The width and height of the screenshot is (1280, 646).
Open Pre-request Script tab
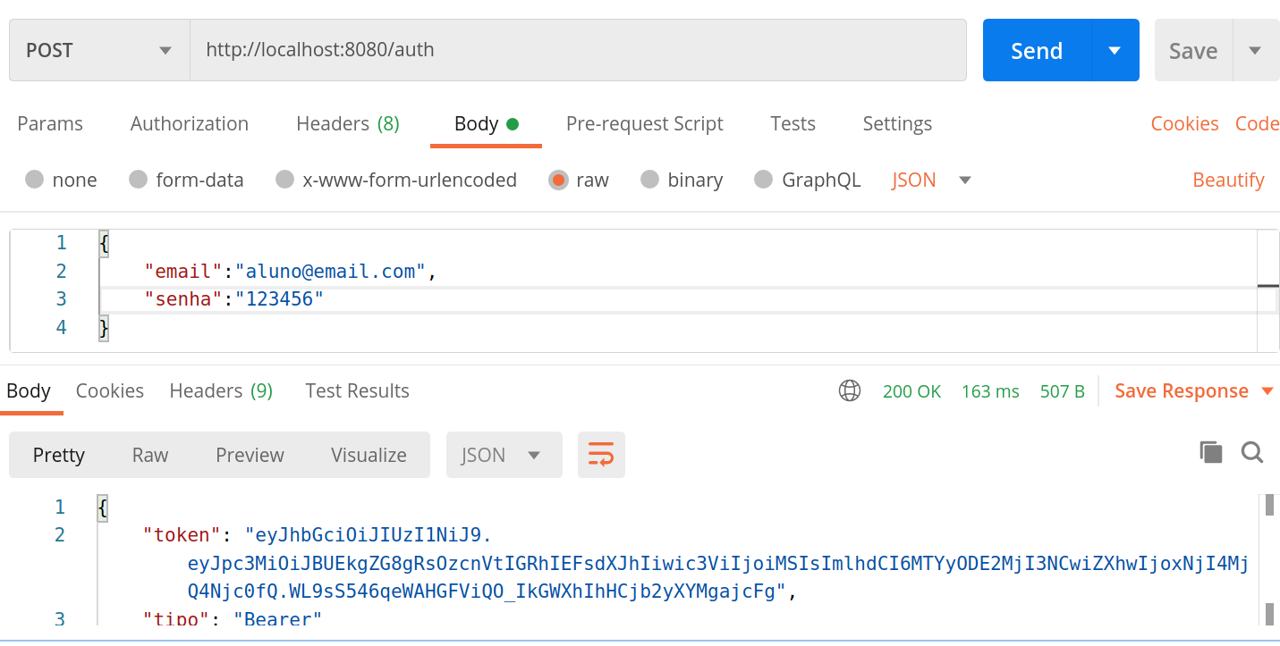[645, 123]
